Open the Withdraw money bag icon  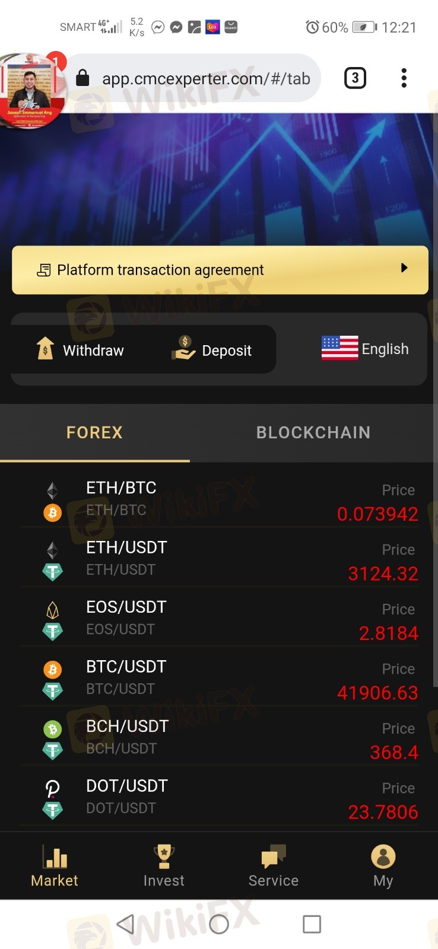(x=45, y=349)
